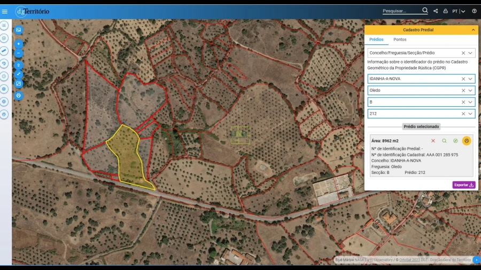Switch to the Pontos tab

click(x=400, y=39)
